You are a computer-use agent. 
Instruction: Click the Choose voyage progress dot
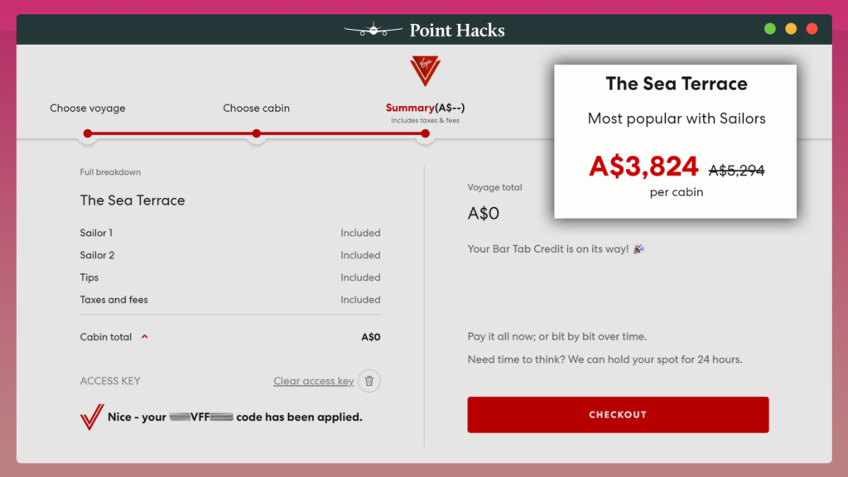(87, 133)
